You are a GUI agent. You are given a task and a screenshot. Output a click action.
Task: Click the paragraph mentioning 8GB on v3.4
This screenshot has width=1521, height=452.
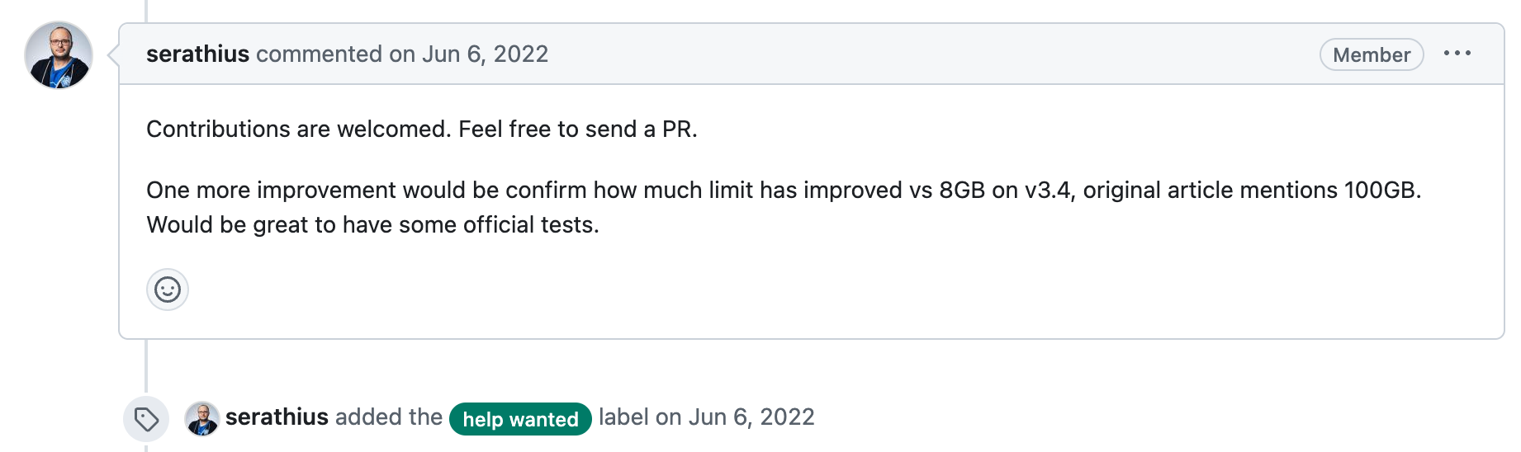tap(784, 207)
